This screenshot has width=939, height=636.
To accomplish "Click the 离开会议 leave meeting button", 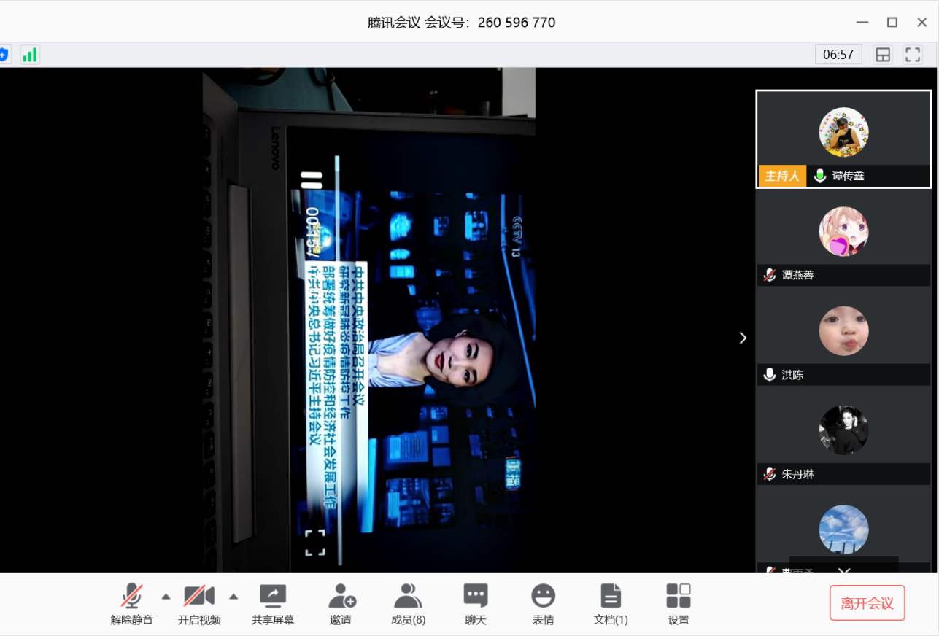I will [x=867, y=603].
